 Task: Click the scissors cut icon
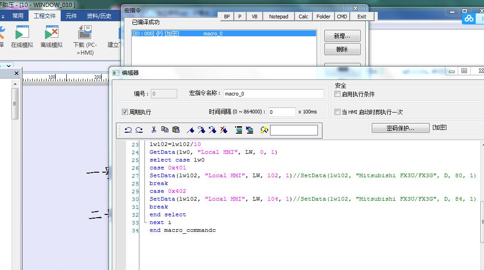[154, 130]
